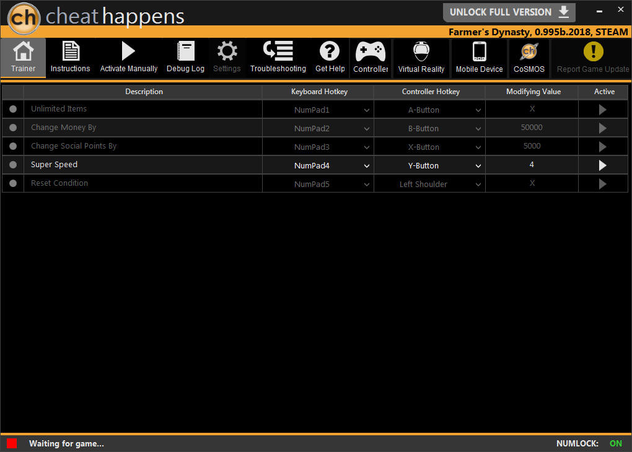Open the Settings gear icon
Screen dimensions: 632x452
coord(227,51)
